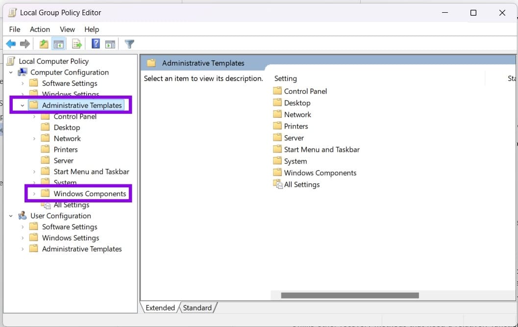Select Administrative Templates under Computer Configuration
This screenshot has height=327, width=518.
(x=82, y=105)
